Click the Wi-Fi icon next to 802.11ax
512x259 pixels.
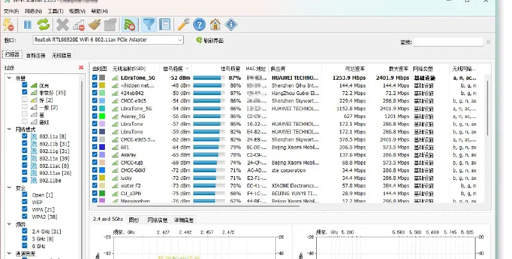point(34,173)
